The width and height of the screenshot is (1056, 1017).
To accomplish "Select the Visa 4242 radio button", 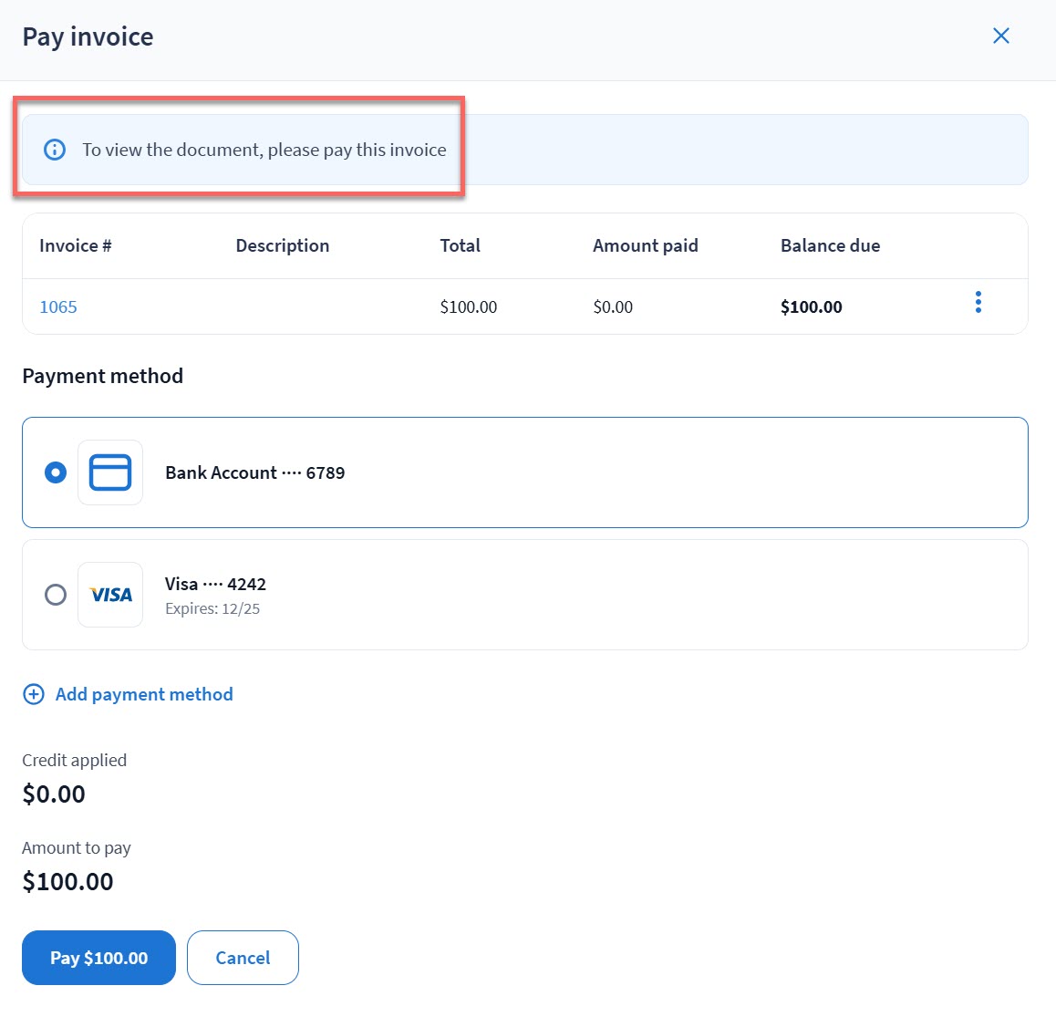I will pyautogui.click(x=56, y=595).
